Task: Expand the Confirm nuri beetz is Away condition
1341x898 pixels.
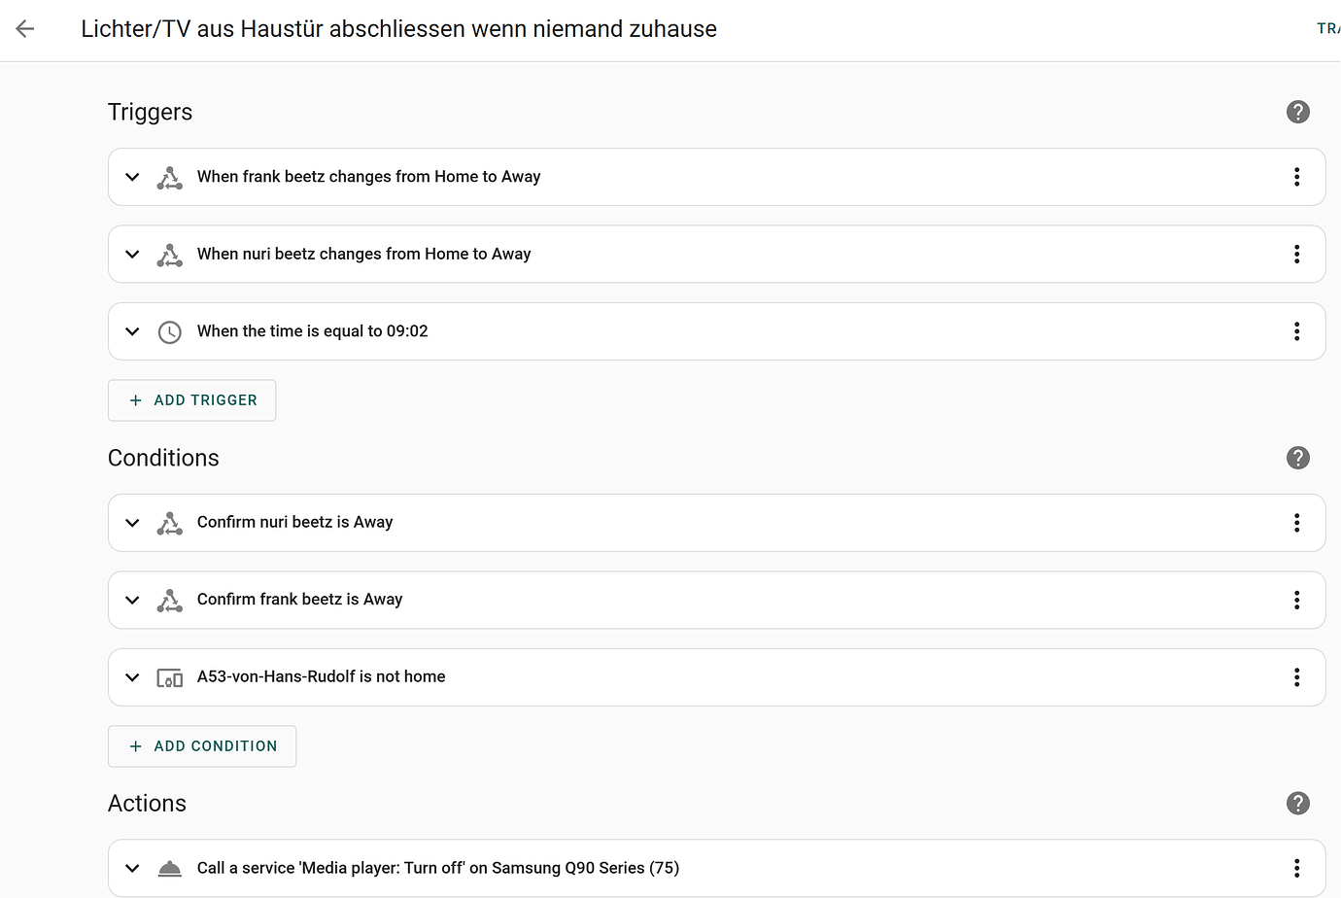Action: [x=132, y=523]
